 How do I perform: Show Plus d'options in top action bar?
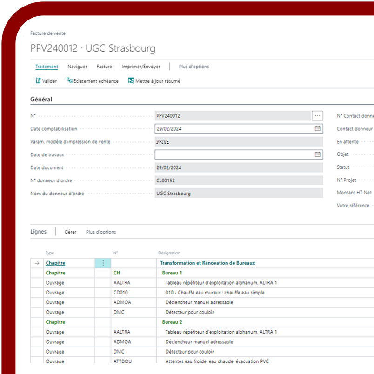(194, 67)
